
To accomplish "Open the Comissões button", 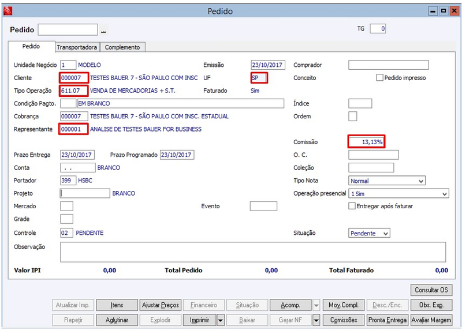I will (x=344, y=320).
